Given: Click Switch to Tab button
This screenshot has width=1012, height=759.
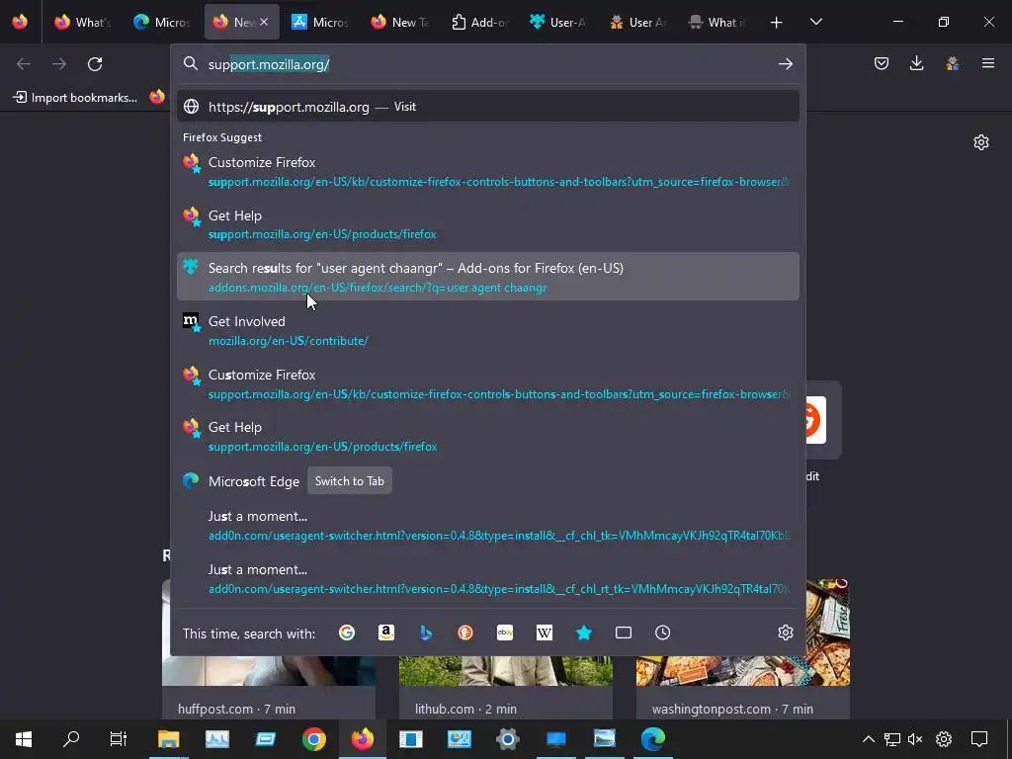Looking at the screenshot, I should click(349, 481).
